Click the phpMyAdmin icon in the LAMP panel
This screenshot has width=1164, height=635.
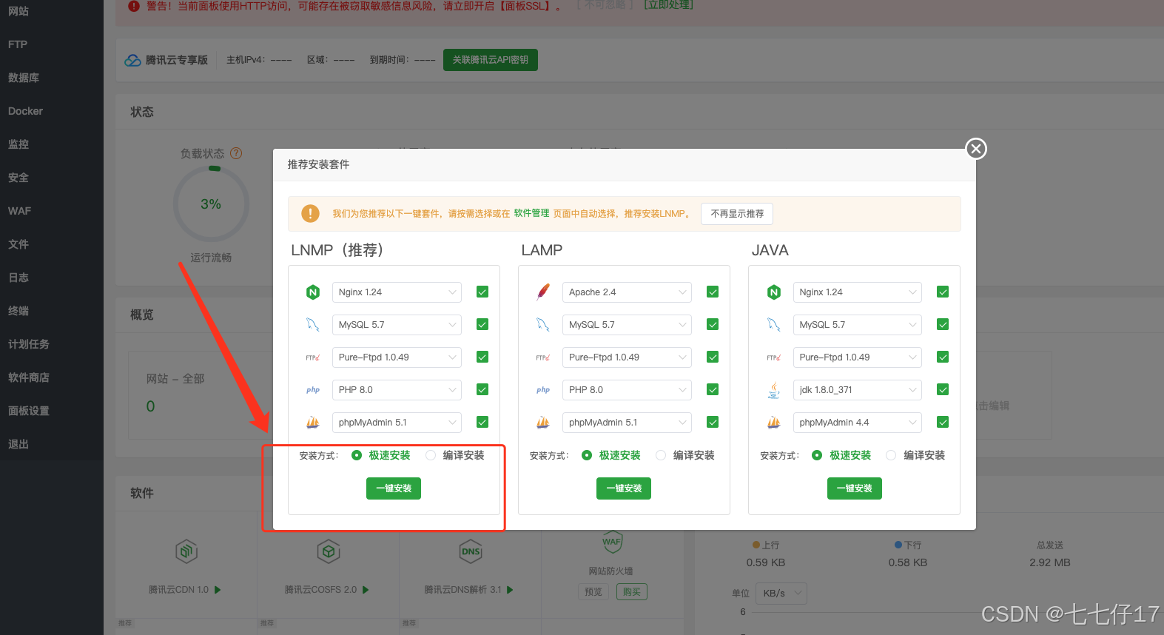click(x=543, y=423)
